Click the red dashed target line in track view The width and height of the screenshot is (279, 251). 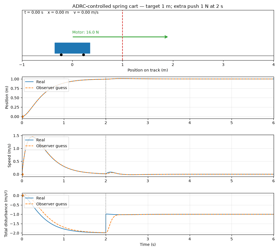coord(122,35)
